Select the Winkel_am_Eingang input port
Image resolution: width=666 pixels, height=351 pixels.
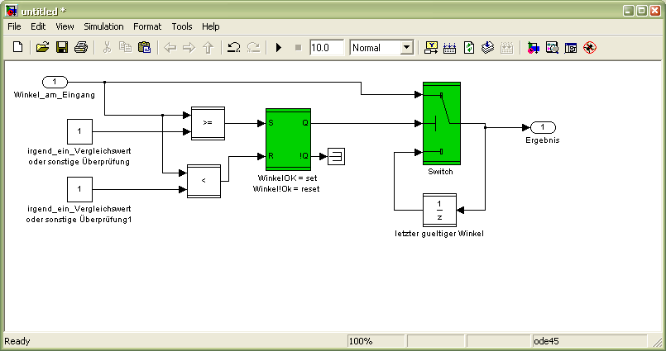click(x=55, y=82)
